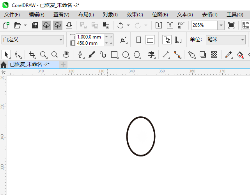Click the new document plus tab button
The height and width of the screenshot is (195, 250).
[x=63, y=64]
